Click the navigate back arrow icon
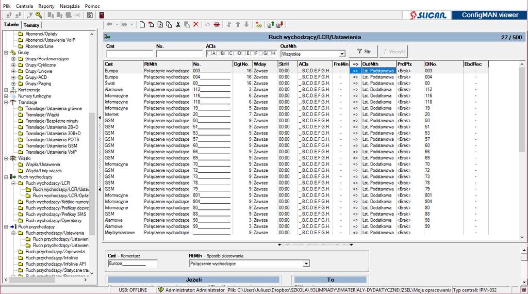This screenshot has width=528, height=294. [110, 25]
